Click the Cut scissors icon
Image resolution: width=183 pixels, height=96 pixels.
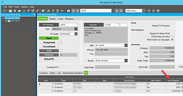coord(49,11)
